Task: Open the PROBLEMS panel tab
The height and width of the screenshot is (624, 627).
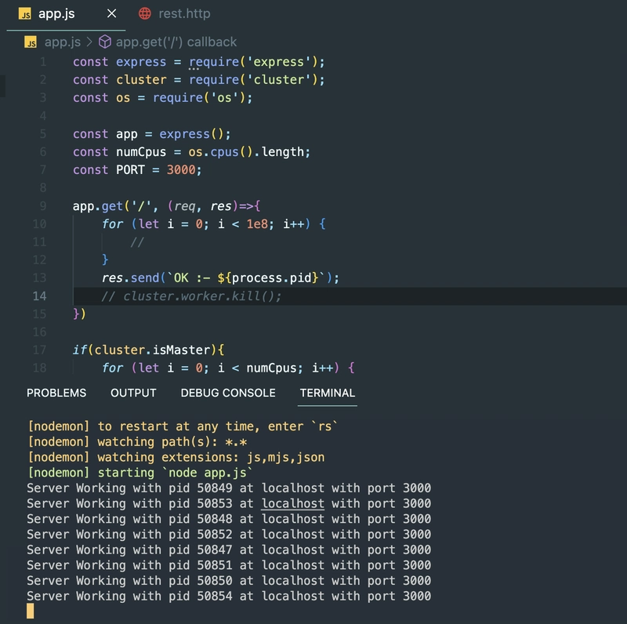Action: coord(56,393)
